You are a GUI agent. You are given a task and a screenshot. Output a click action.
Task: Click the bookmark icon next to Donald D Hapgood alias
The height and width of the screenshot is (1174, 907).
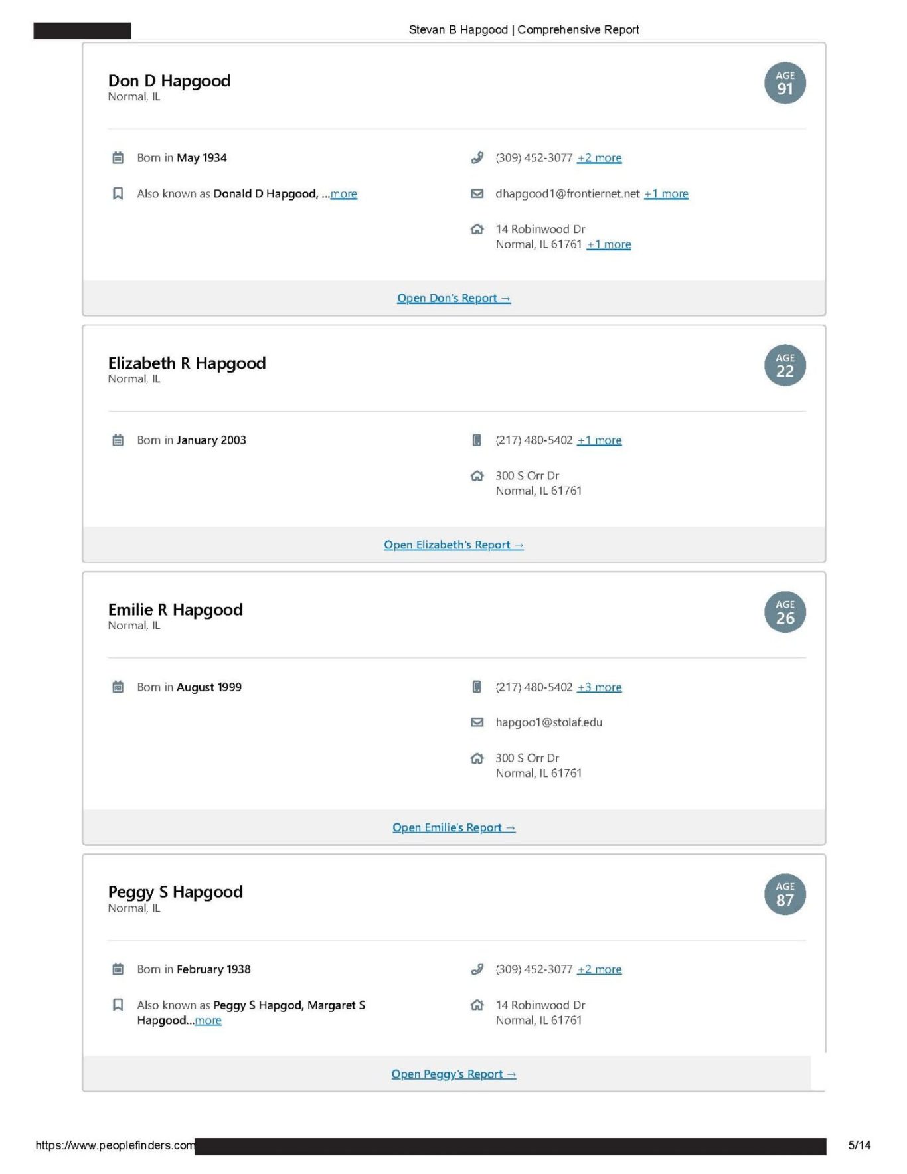click(x=118, y=194)
